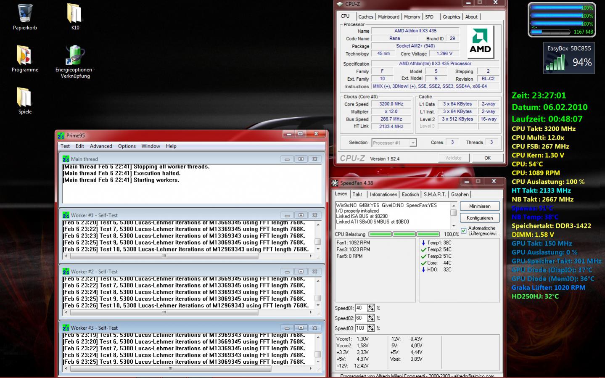Viewport: 605px width, 378px height.
Task: Click the Worker #1 window icon
Action: click(66, 215)
